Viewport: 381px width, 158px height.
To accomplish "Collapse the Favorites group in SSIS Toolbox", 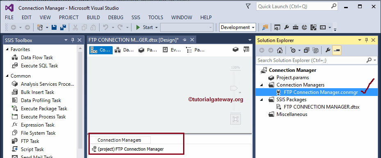I will (x=7, y=49).
